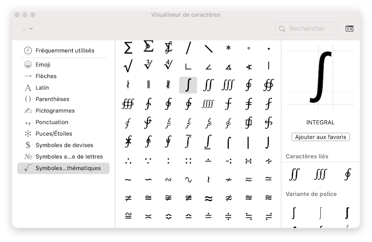Image resolution: width=372 pixels, height=242 pixels.
Task: Select the double integral symbol in grid
Action: 208,85
